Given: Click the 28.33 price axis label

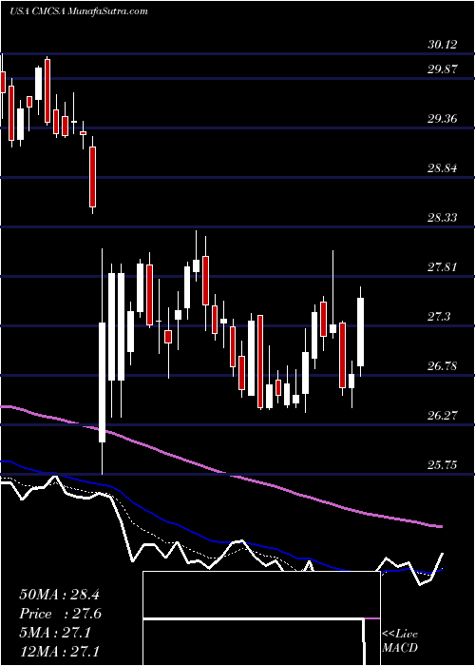Looking at the screenshot, I should point(443,218).
